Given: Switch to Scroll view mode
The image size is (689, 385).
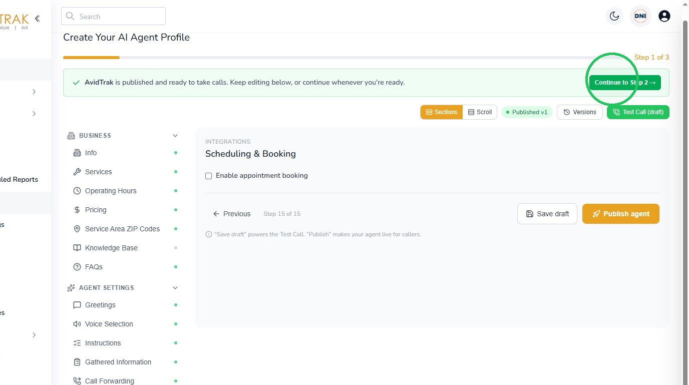Looking at the screenshot, I should [x=480, y=112].
